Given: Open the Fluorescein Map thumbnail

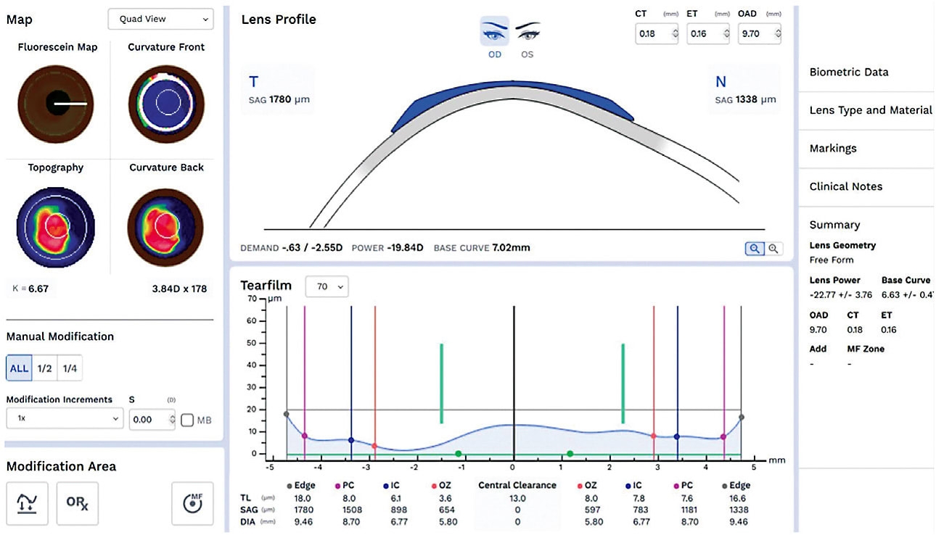Looking at the screenshot, I should (57, 104).
